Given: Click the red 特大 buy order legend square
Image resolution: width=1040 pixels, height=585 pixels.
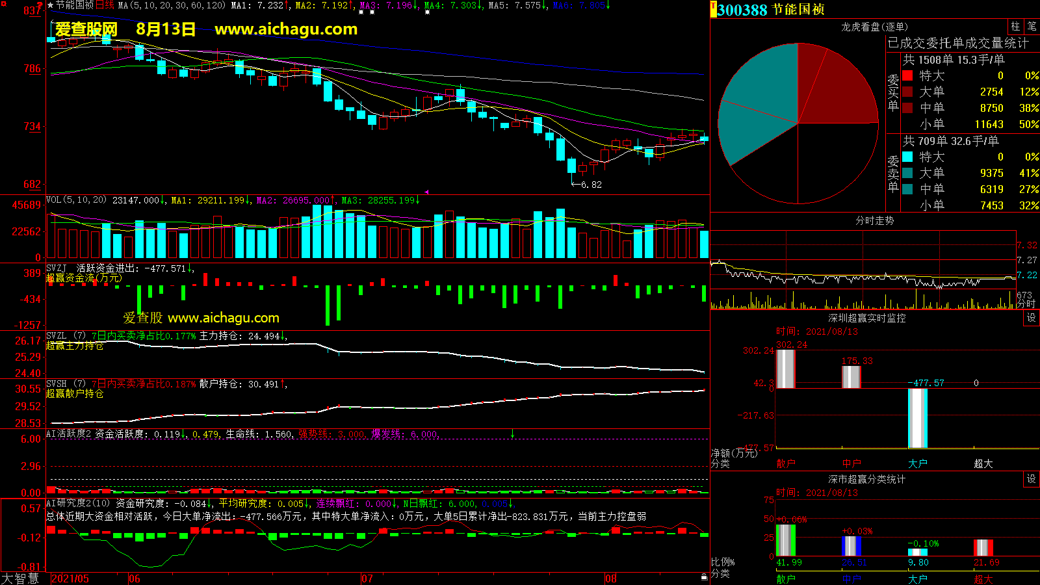Looking at the screenshot, I should (x=907, y=75).
